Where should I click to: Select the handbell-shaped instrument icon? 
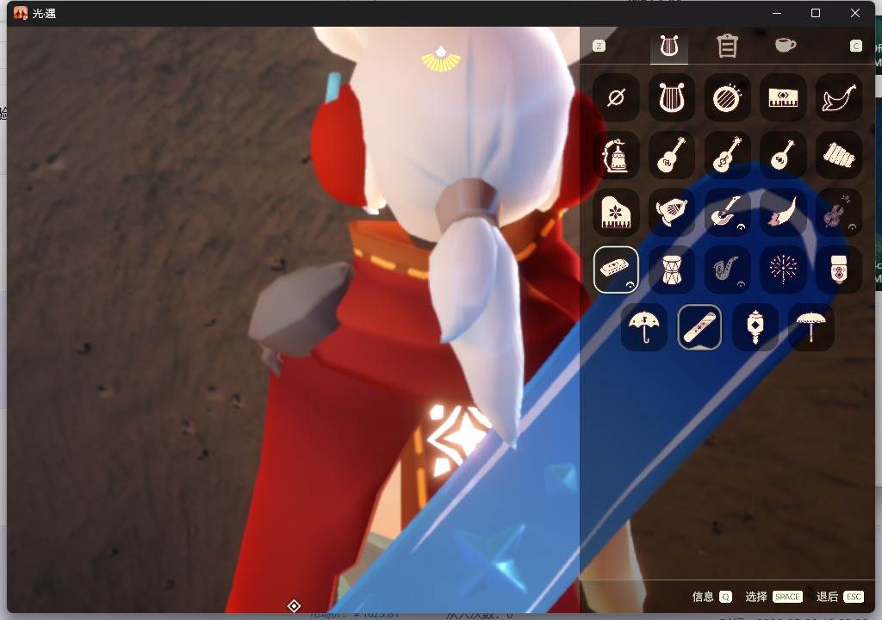[672, 213]
